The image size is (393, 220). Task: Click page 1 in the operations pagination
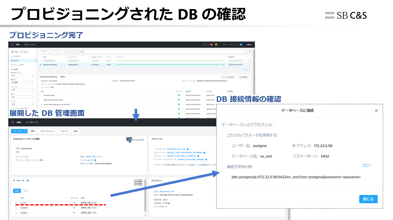pyautogui.click(x=246, y=70)
